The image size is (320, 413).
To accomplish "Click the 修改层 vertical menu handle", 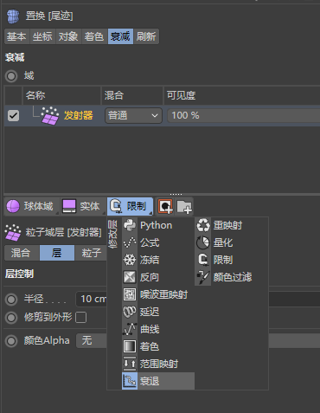I will pos(112,234).
